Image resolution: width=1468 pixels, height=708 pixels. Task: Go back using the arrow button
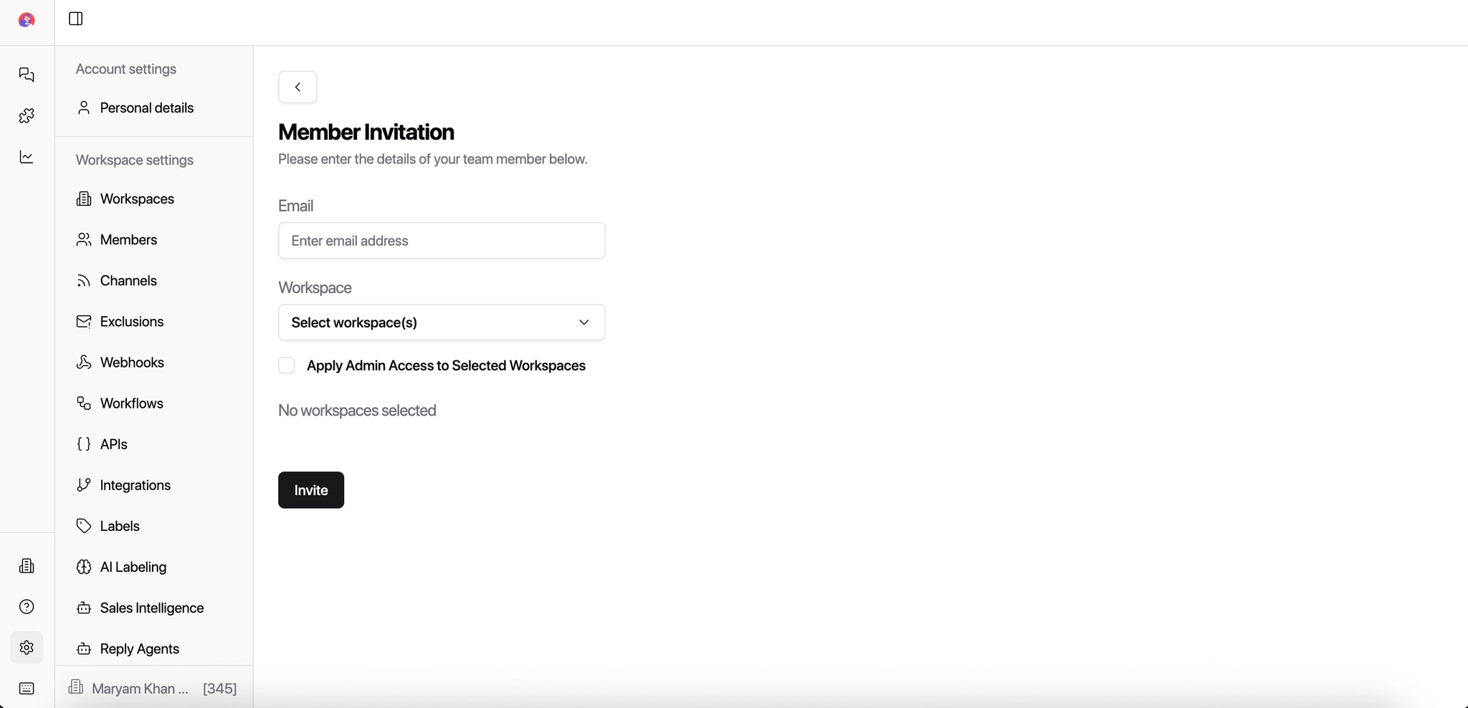[297, 87]
